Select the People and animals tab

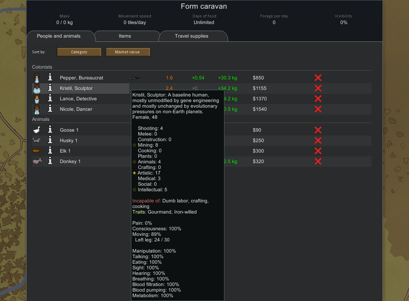pos(59,36)
